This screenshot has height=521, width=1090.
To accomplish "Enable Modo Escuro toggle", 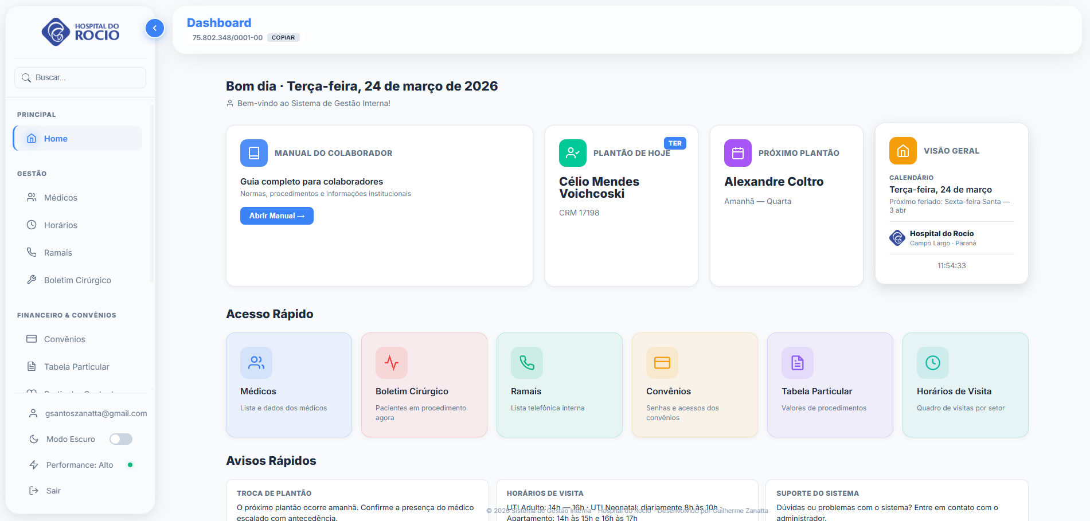I will [x=120, y=438].
